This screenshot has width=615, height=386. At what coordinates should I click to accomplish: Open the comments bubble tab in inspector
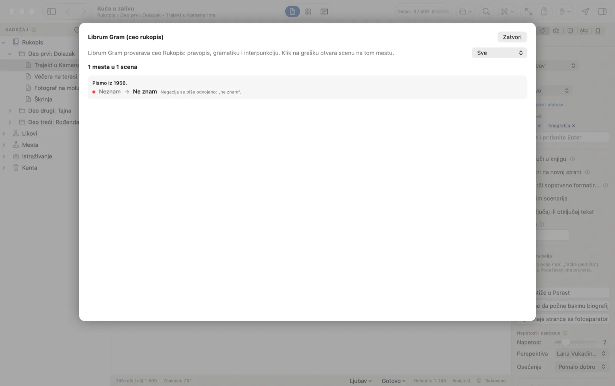click(x=570, y=31)
